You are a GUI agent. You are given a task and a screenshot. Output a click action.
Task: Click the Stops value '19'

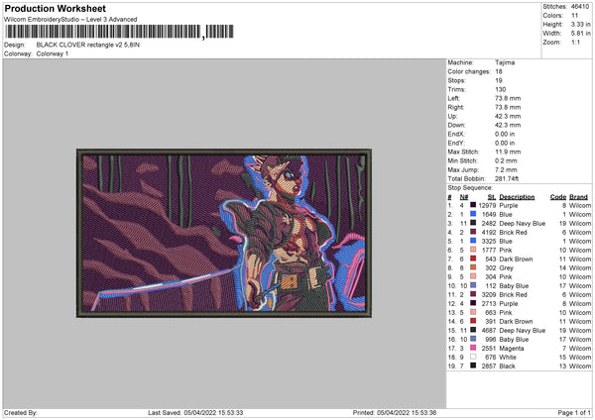click(499, 80)
